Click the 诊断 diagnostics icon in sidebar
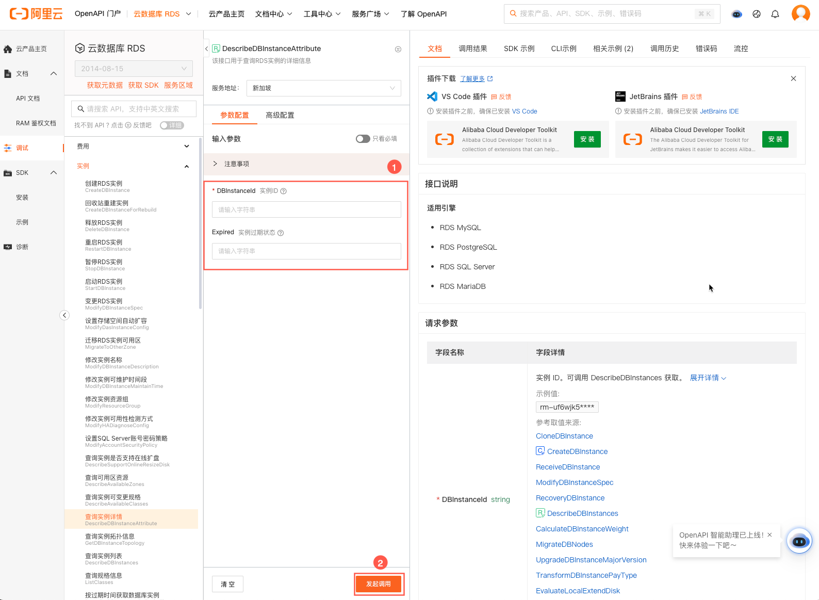This screenshot has width=819, height=600. (8, 247)
